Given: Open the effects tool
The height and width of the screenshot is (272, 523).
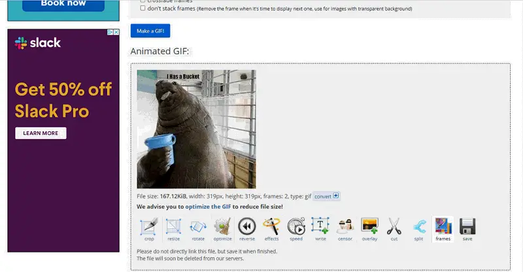Looking at the screenshot, I should coord(271,230).
